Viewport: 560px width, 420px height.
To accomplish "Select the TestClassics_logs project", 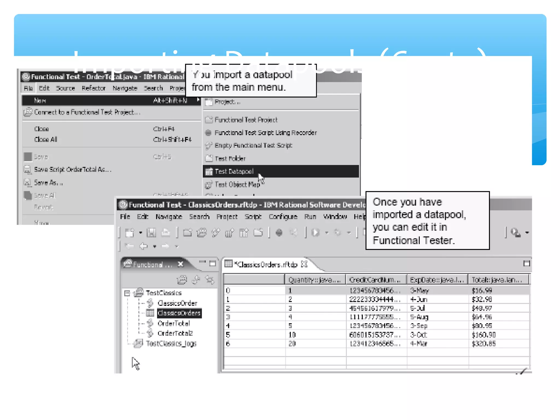I will pos(171,343).
